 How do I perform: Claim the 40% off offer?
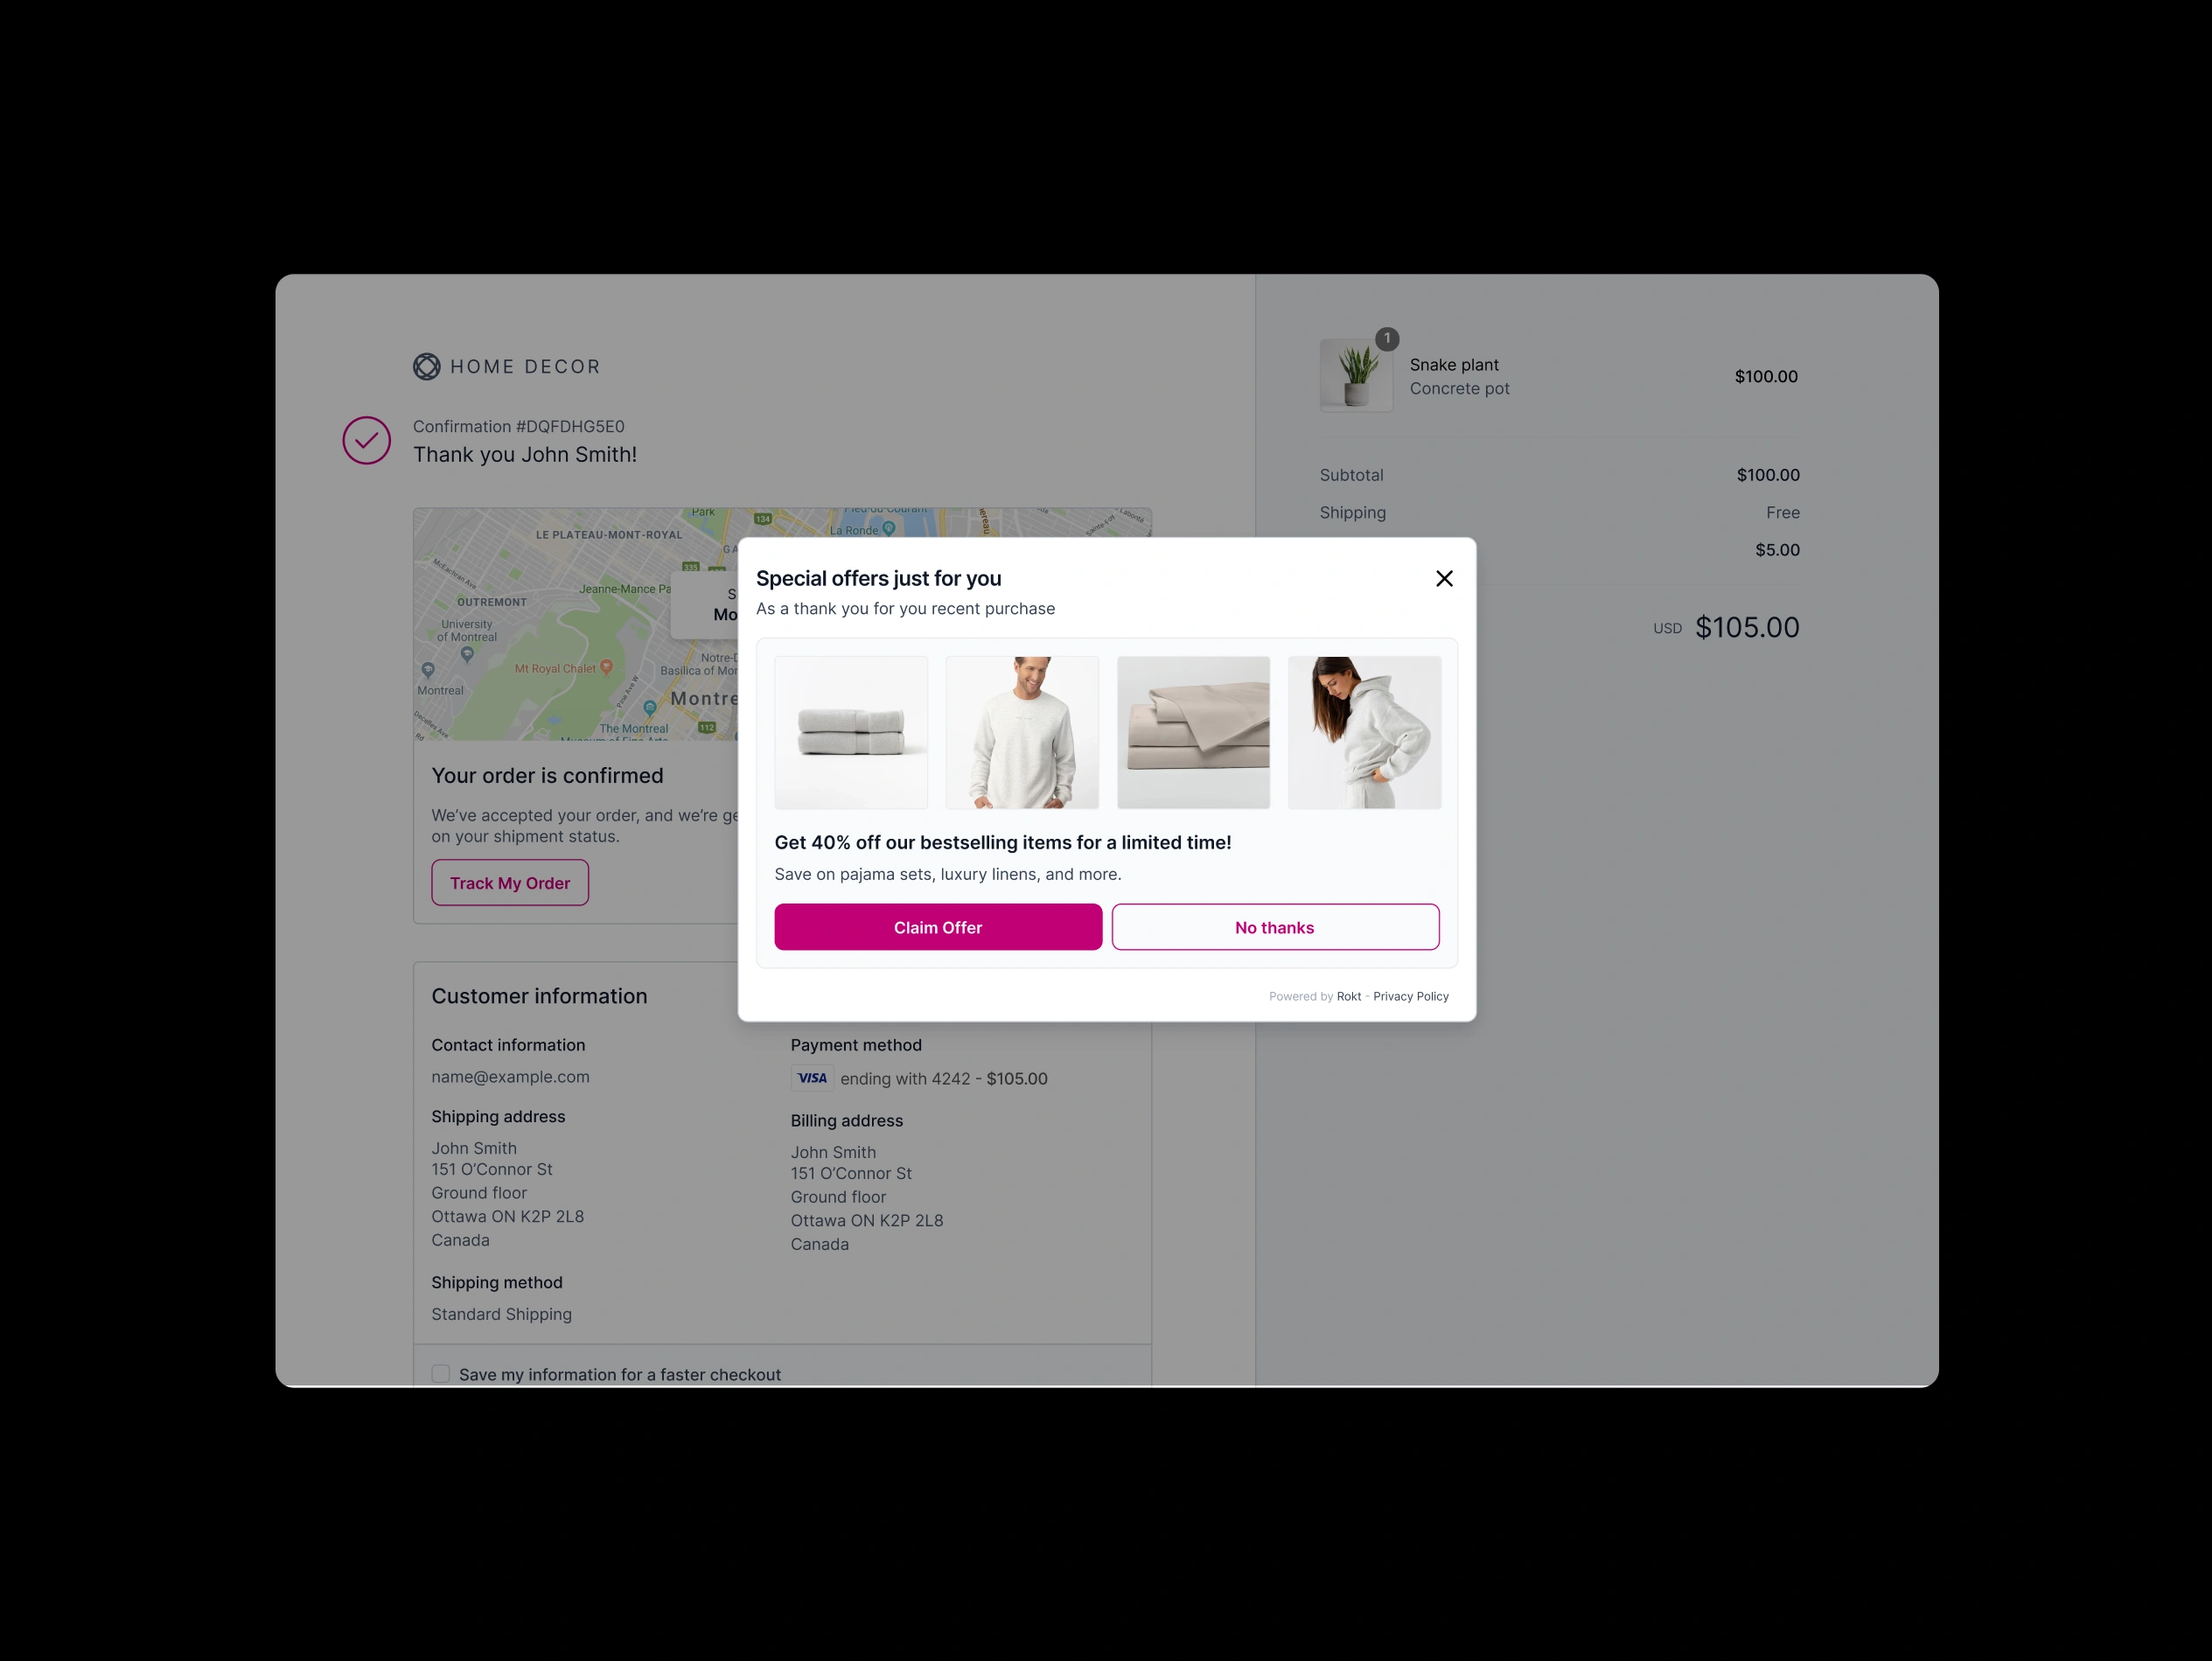938,927
